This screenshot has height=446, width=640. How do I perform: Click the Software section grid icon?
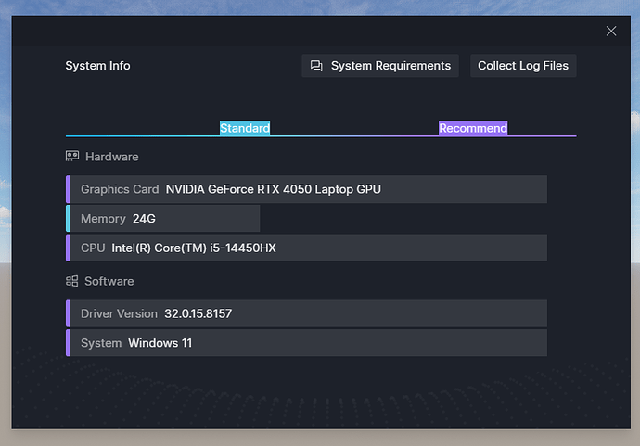pos(72,281)
